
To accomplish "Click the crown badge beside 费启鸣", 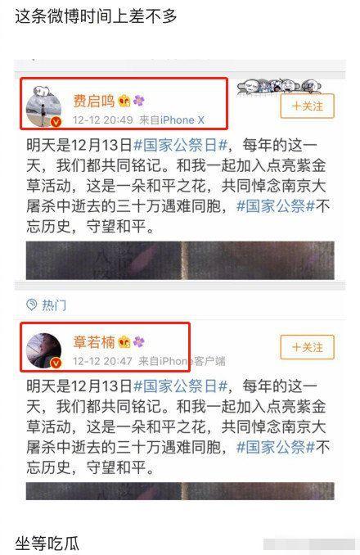I will tap(124, 102).
